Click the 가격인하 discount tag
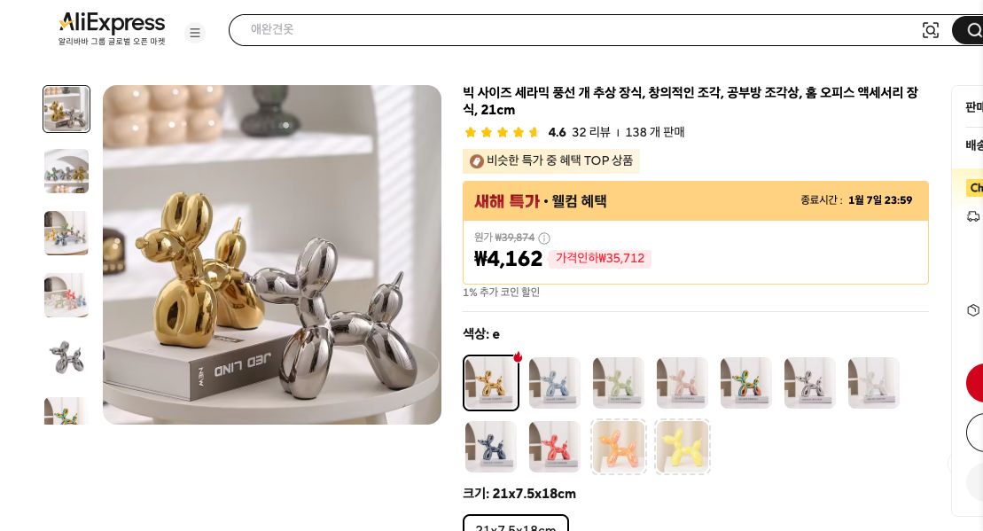The height and width of the screenshot is (531, 983). click(599, 258)
